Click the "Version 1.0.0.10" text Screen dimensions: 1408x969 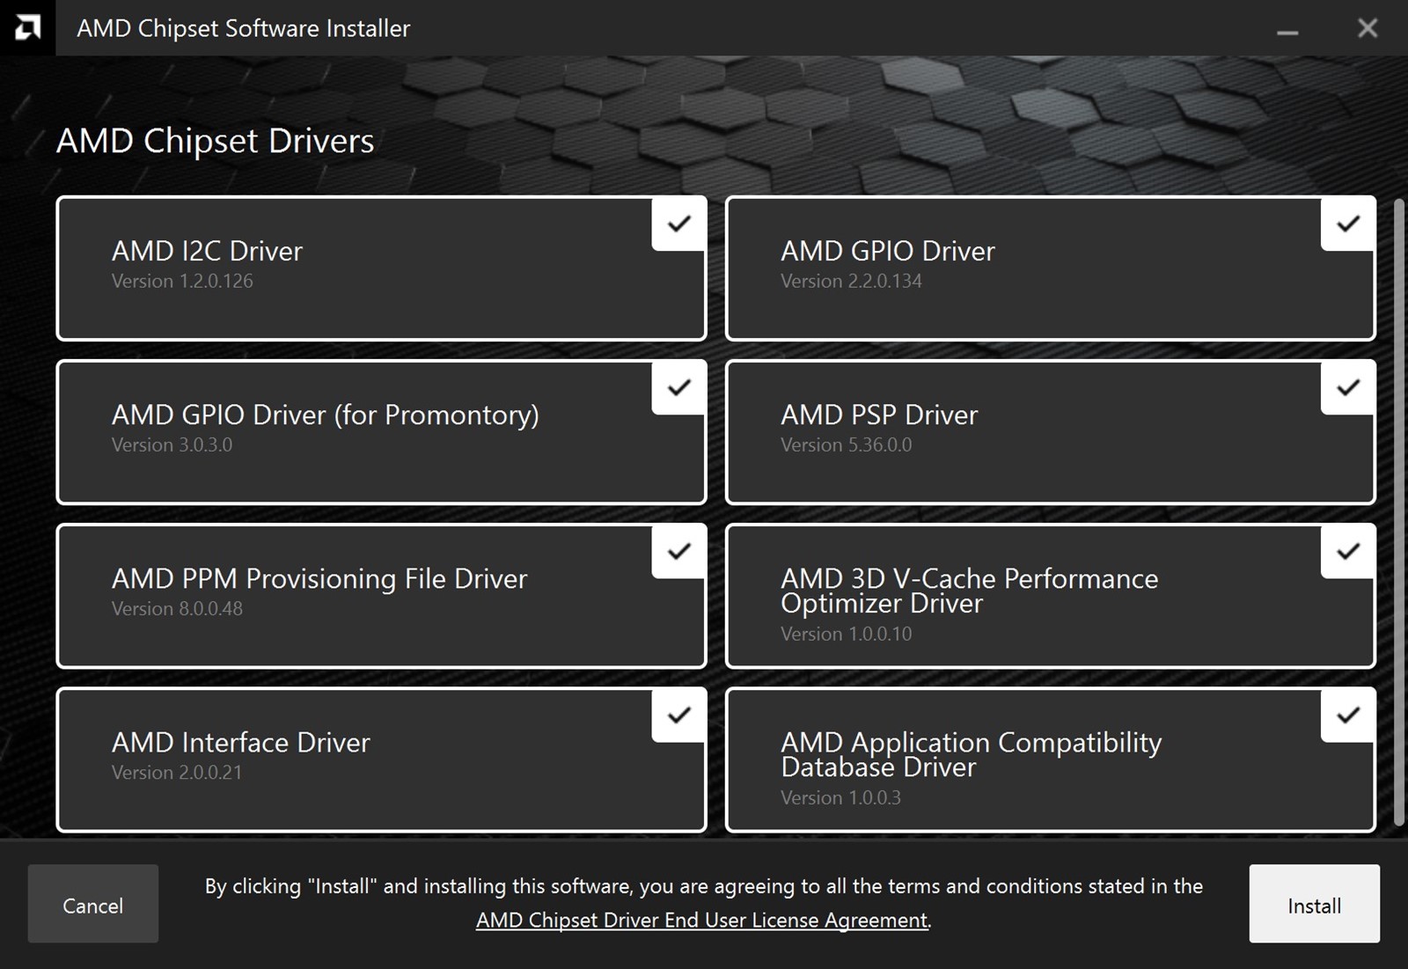(x=846, y=635)
